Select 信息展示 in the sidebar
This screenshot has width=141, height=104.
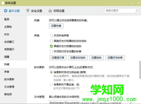click(x=9, y=49)
